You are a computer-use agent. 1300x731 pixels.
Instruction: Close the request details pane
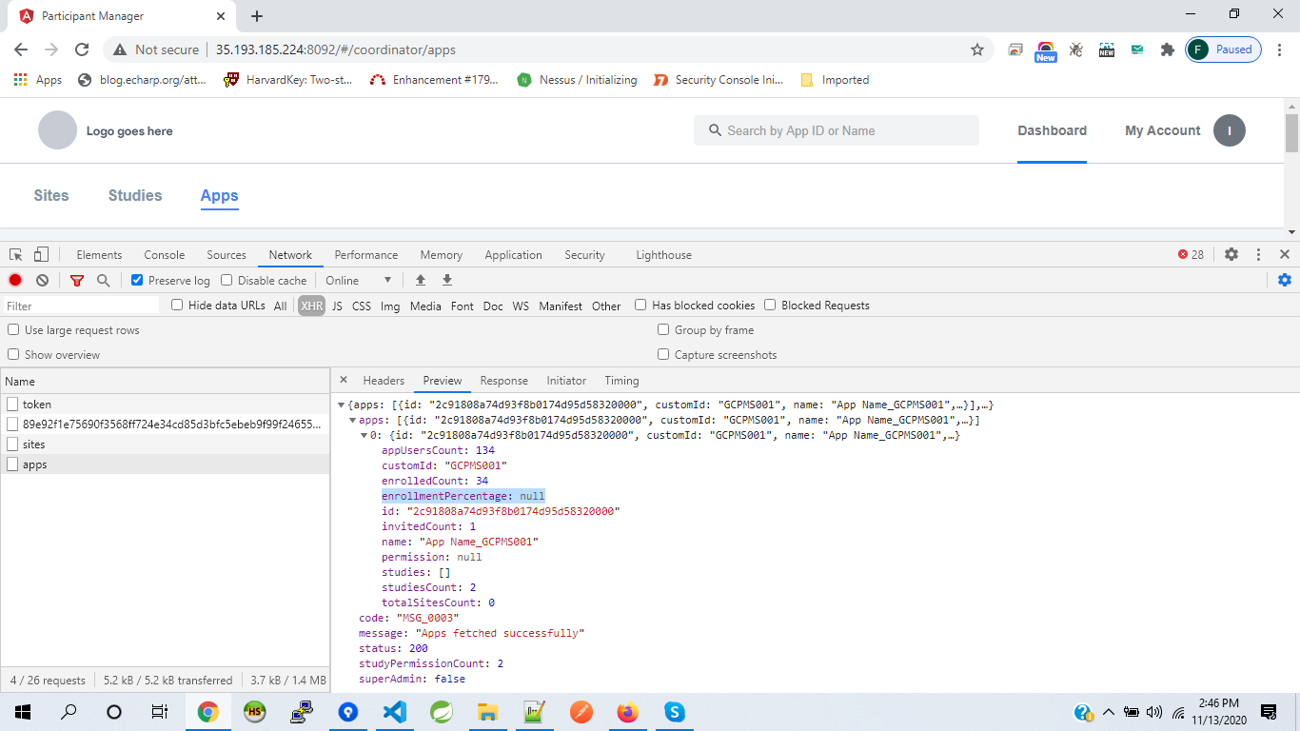click(x=344, y=380)
